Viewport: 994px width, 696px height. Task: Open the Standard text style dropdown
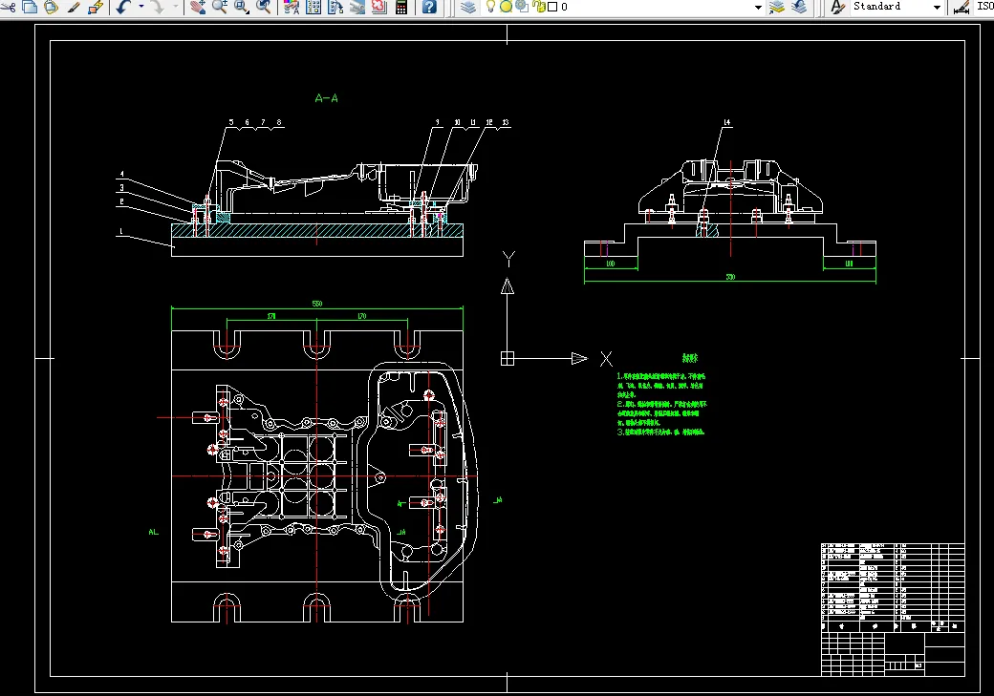click(x=935, y=7)
